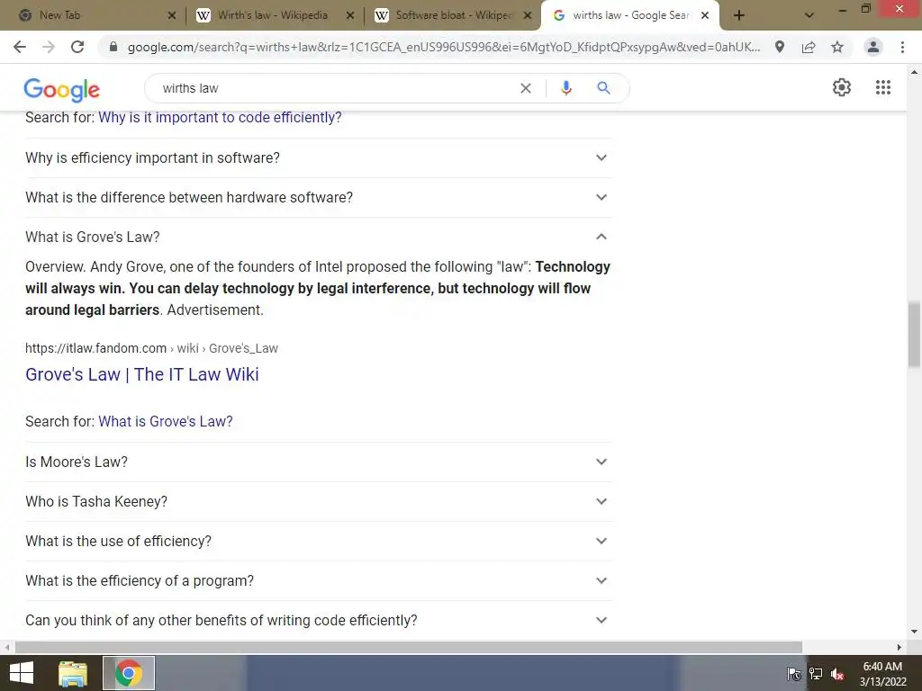Viewport: 922px width, 691px height.
Task: Expand the 'Is Moore's Law?' question
Action: coord(318,462)
